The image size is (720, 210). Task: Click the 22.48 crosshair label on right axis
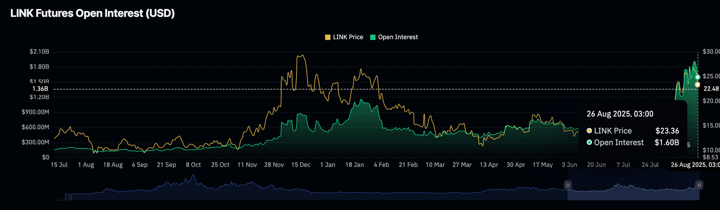(711, 89)
